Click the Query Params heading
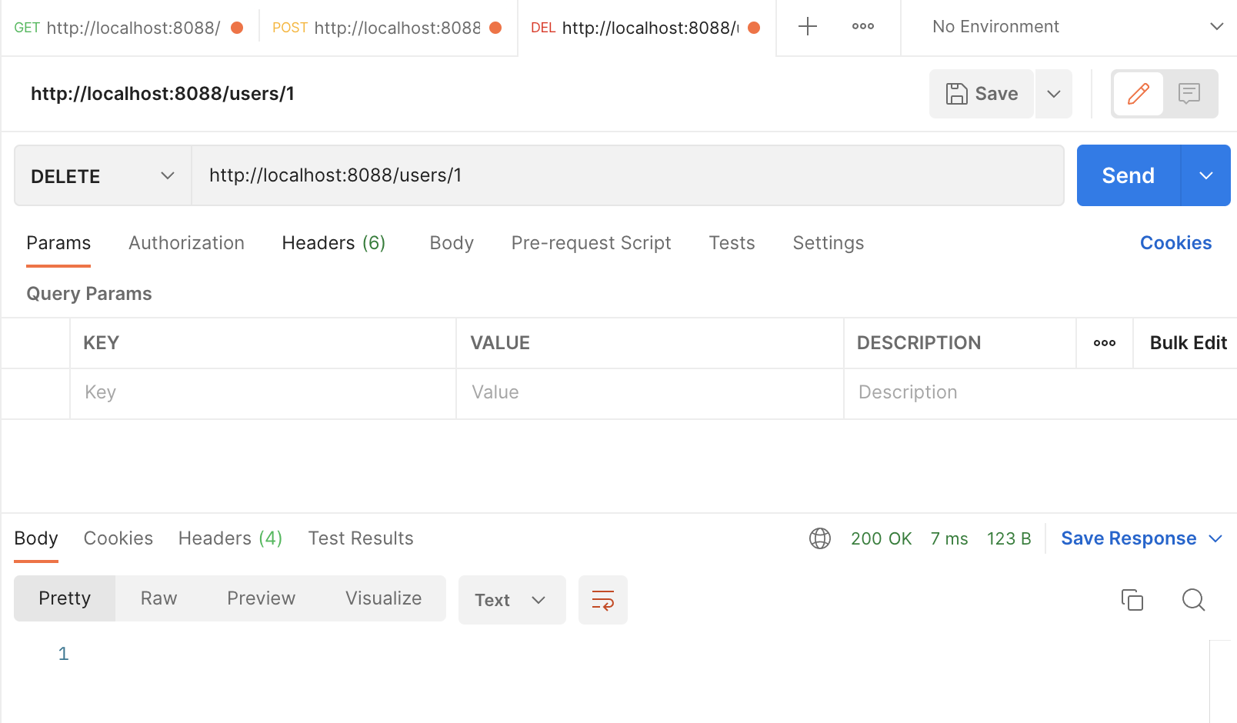 (89, 294)
